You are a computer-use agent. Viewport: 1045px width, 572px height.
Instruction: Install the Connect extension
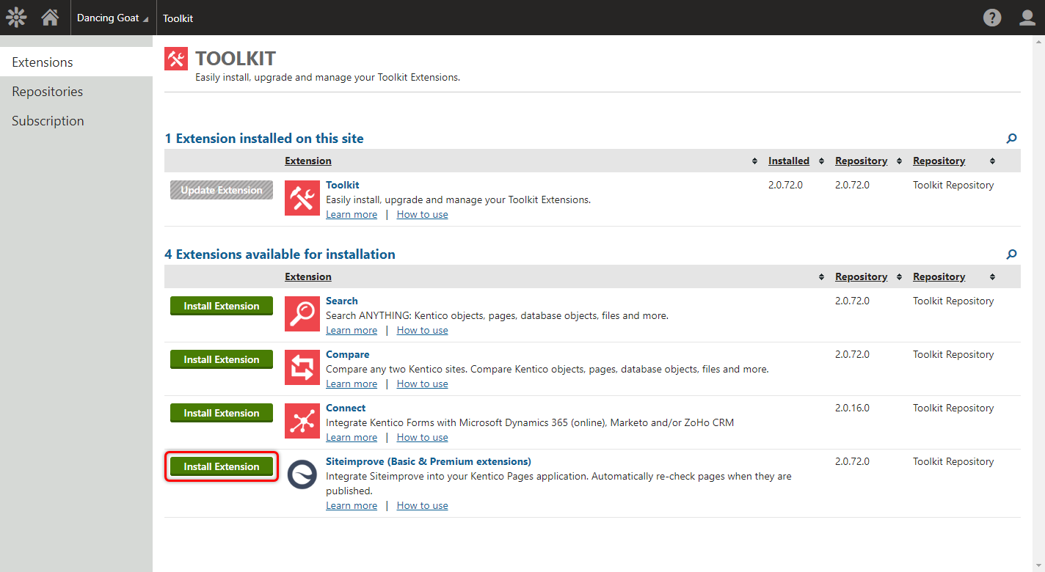[222, 413]
